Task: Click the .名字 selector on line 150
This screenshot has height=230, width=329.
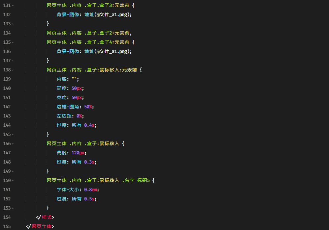Action: (128, 180)
